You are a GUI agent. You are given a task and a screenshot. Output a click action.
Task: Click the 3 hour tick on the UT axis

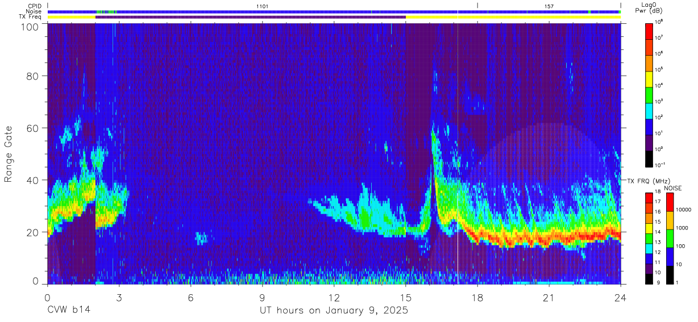(x=119, y=297)
